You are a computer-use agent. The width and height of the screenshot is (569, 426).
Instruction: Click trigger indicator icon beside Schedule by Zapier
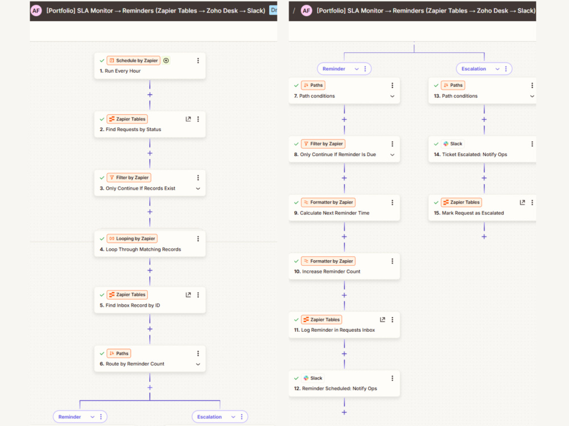tap(166, 61)
